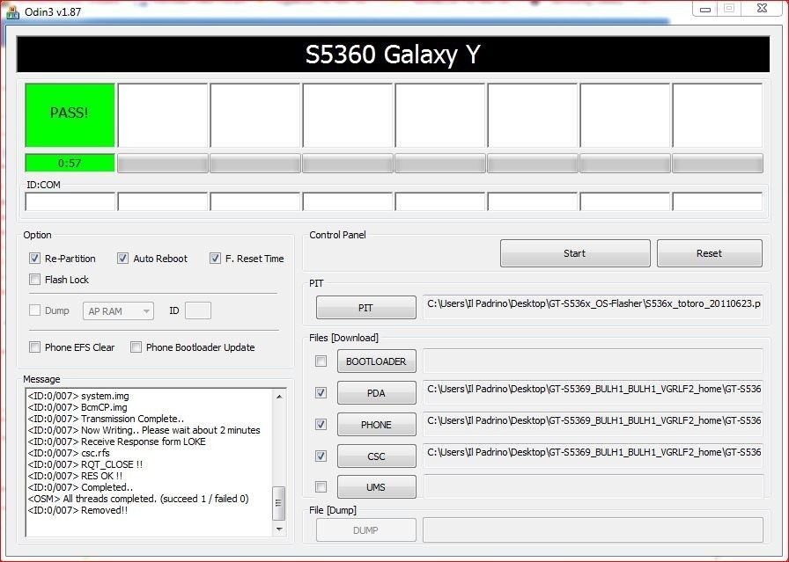The image size is (789, 562).
Task: Check the UMS file checkbox
Action: tap(321, 486)
